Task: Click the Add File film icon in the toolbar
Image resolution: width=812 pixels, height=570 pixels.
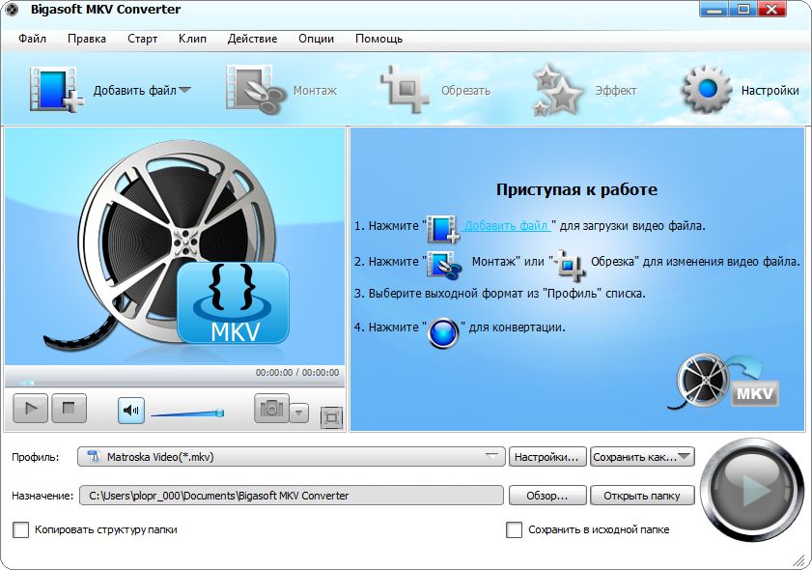Action: click(56, 89)
